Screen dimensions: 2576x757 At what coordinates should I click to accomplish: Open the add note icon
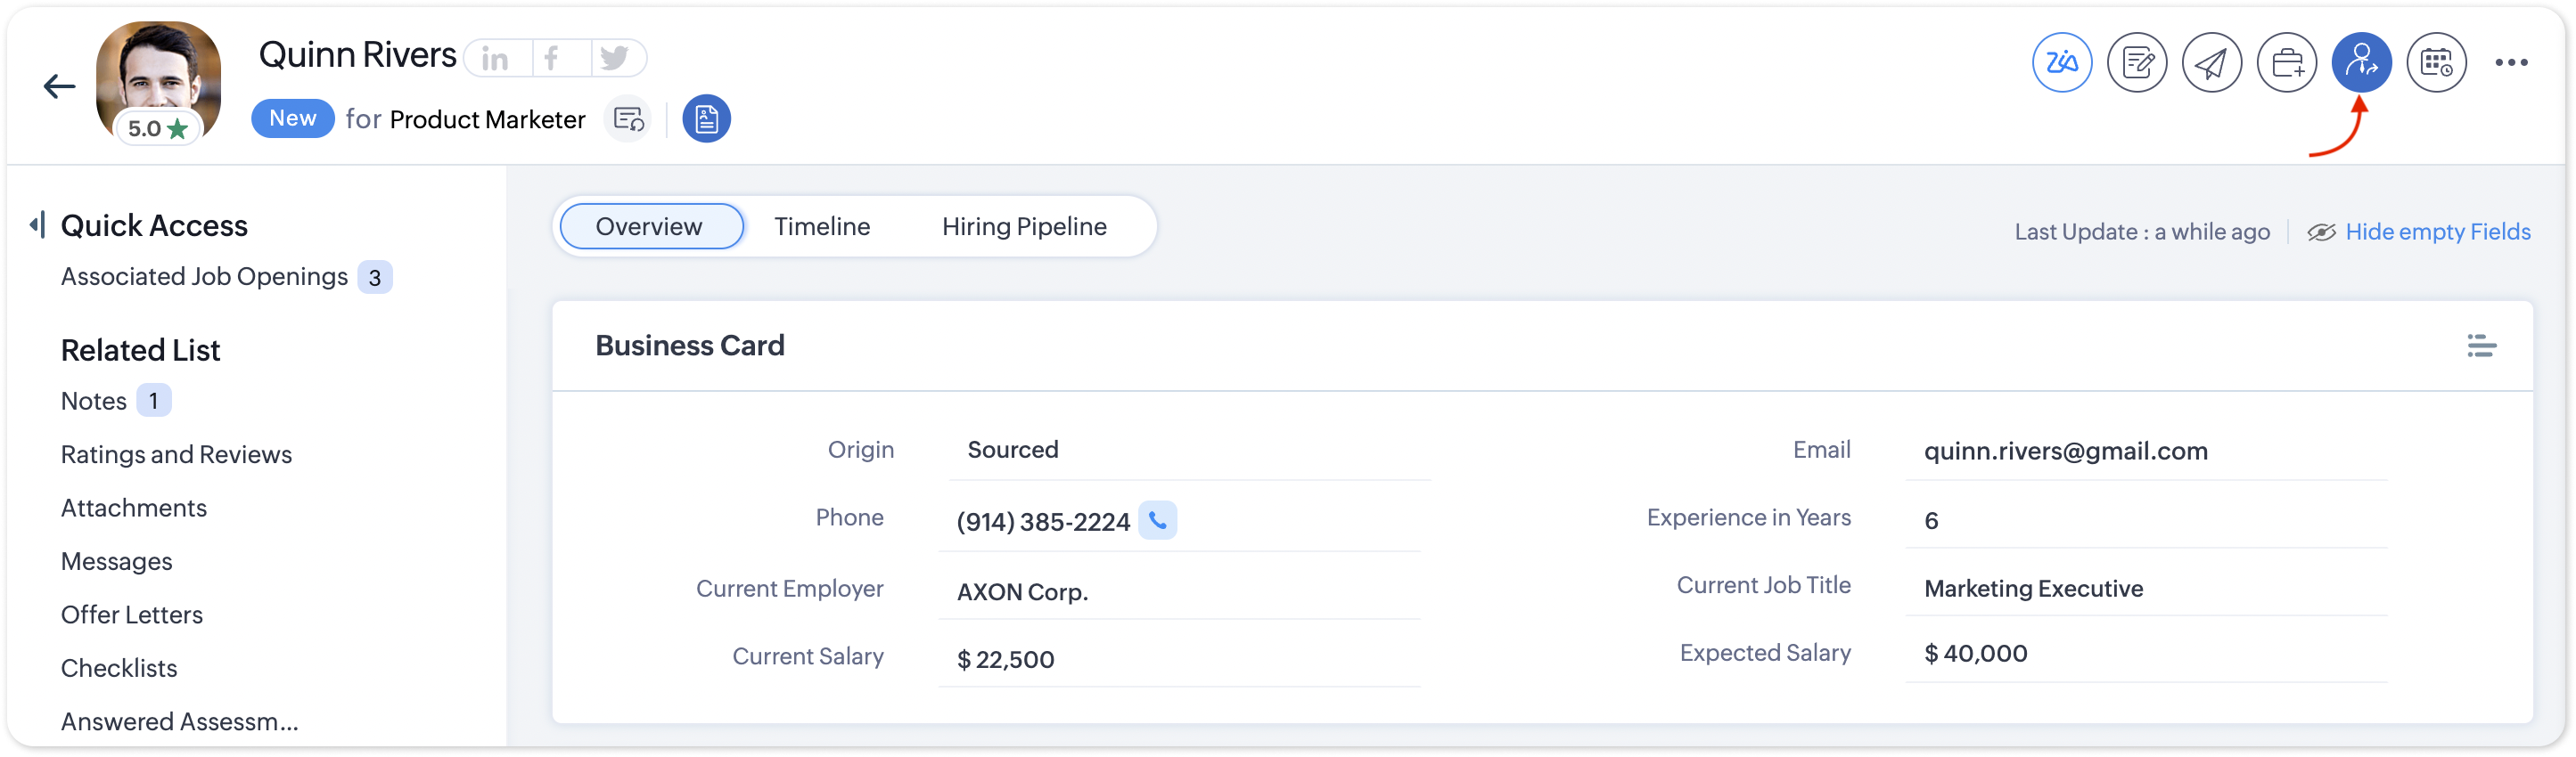[x=2136, y=63]
